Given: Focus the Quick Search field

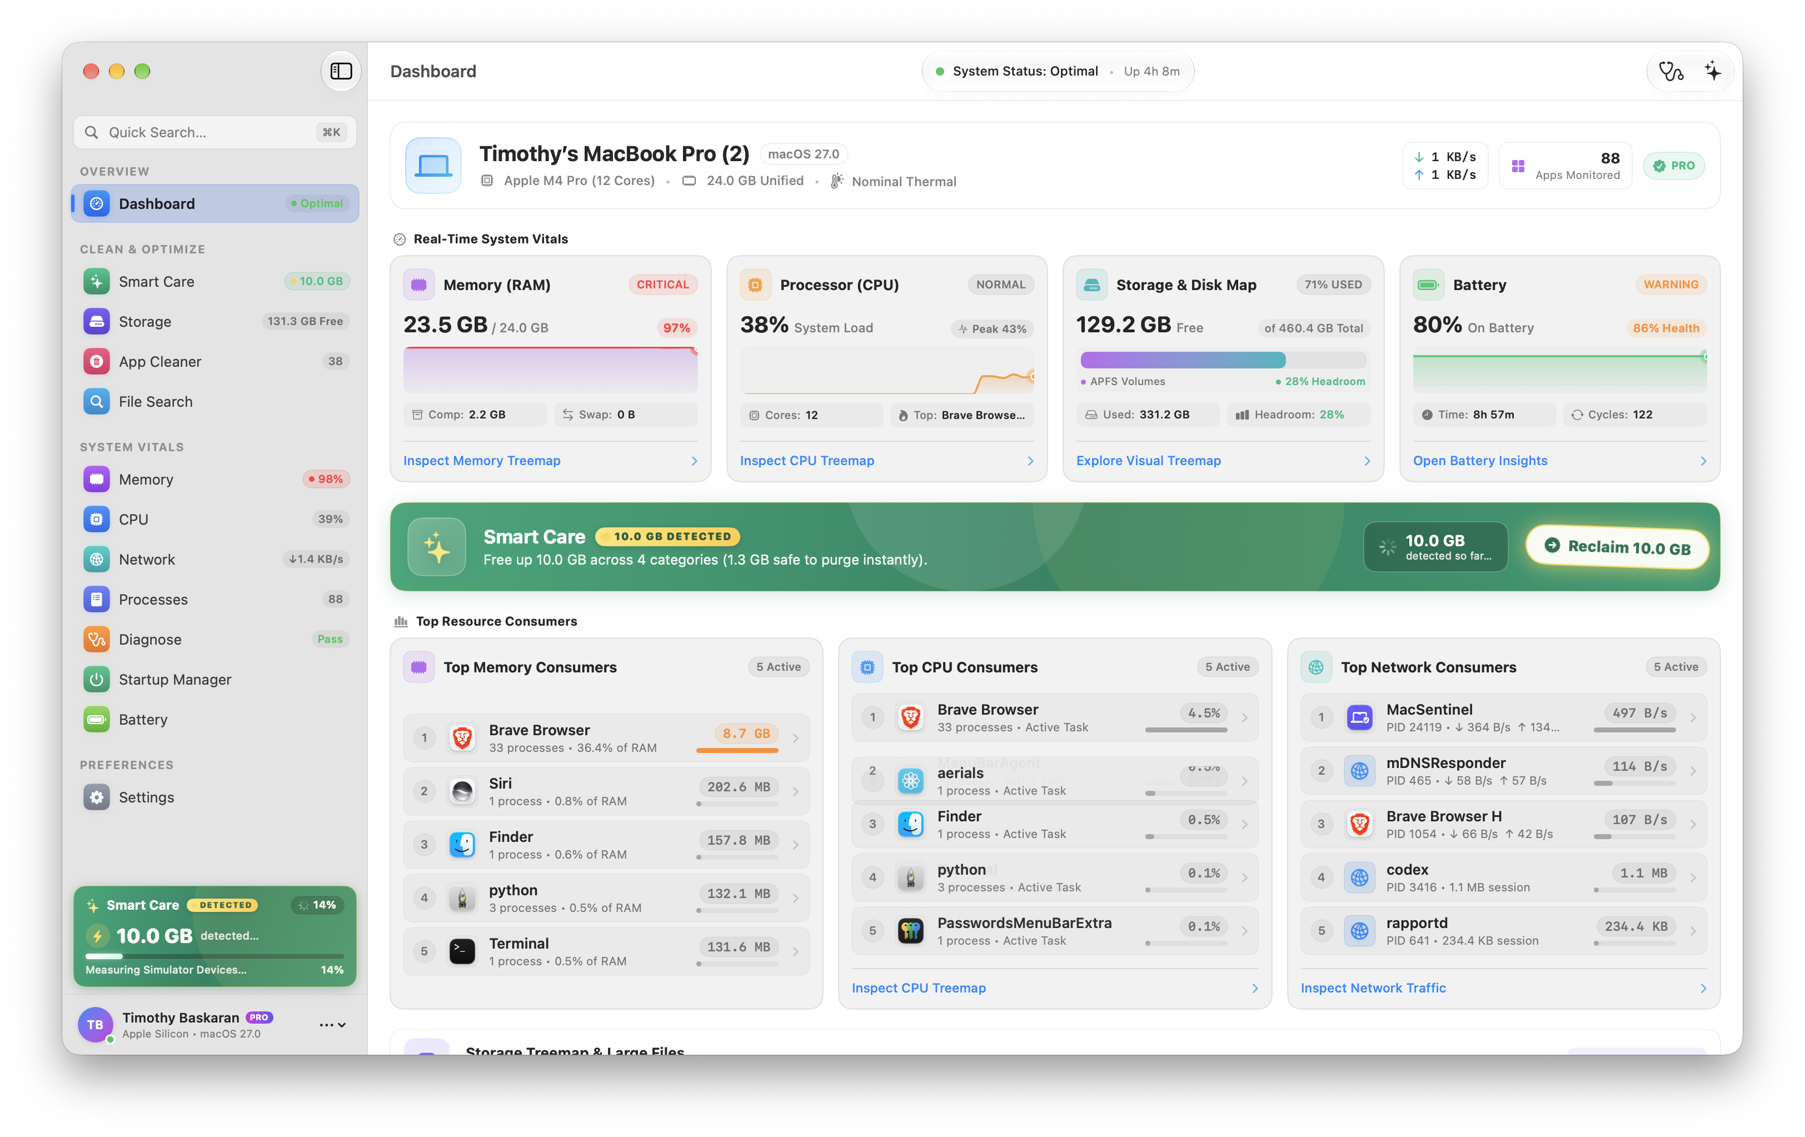Looking at the screenshot, I should 215,132.
